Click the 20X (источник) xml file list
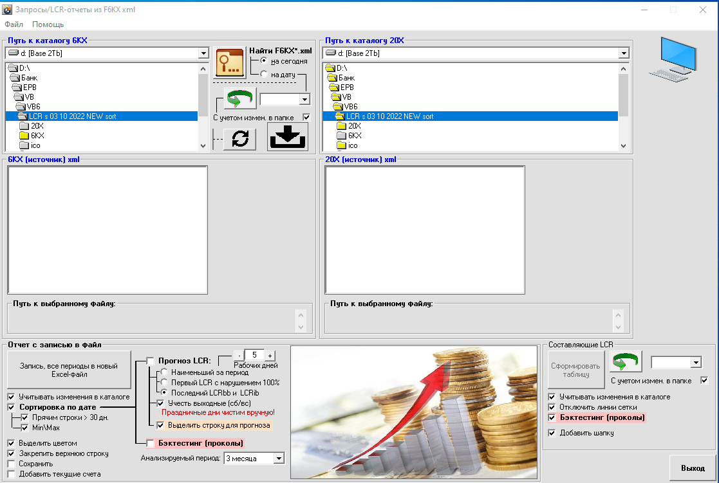This screenshot has height=483, width=719. (425, 230)
